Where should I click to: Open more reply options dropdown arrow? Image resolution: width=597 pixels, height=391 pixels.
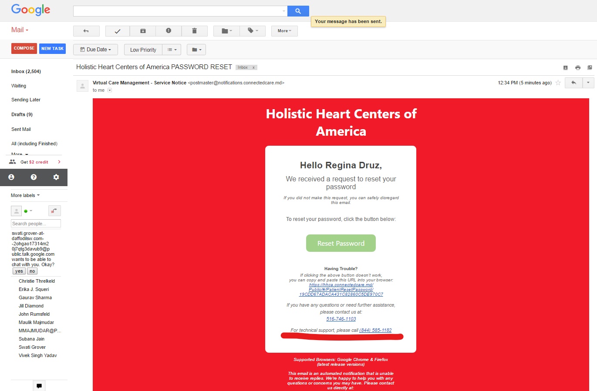pyautogui.click(x=588, y=83)
